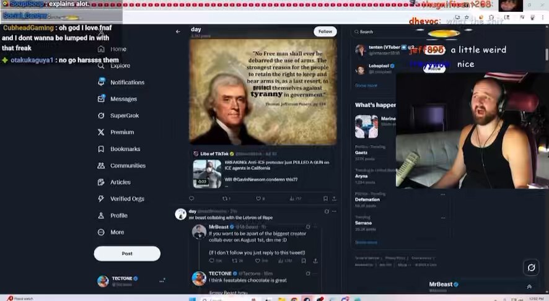Open the Messages envelope icon
This screenshot has width=549, height=301.
point(101,98)
